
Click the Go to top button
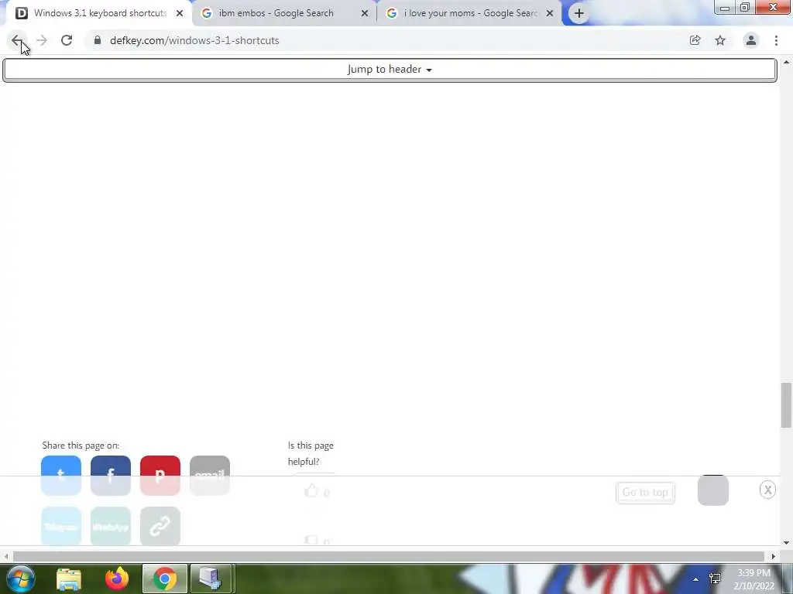645,493
